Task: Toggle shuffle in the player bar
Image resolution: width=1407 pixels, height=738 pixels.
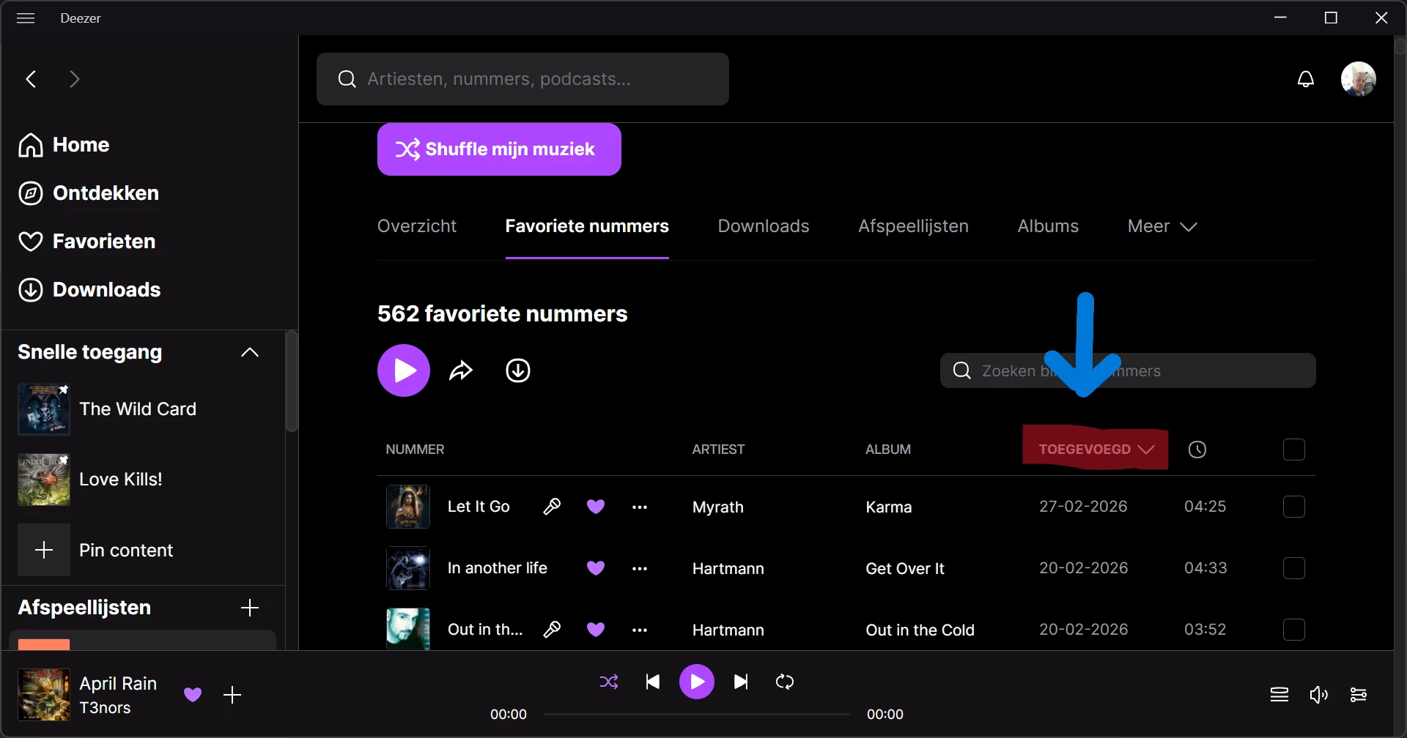Action: click(x=609, y=682)
